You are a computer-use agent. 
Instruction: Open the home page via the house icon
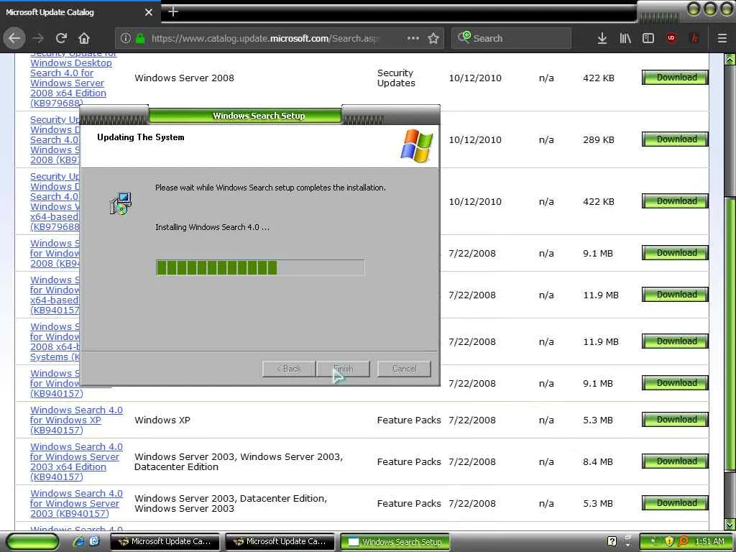click(x=84, y=39)
